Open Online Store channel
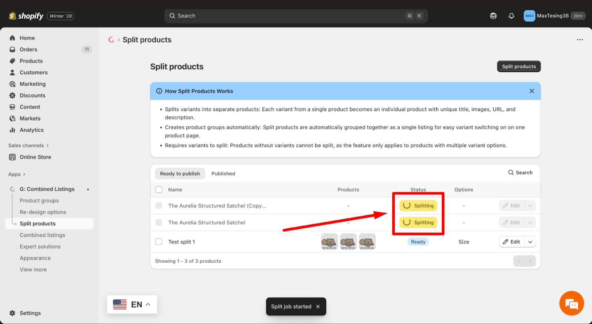Screen dimensions: 592x324 coord(36,157)
